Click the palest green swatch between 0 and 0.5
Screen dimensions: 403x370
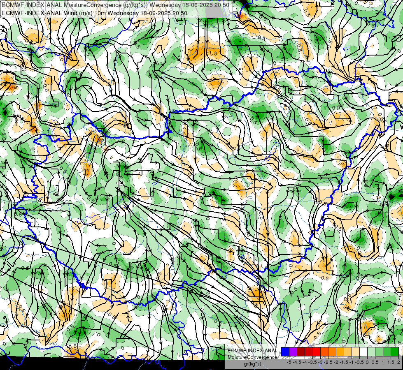click(371, 351)
